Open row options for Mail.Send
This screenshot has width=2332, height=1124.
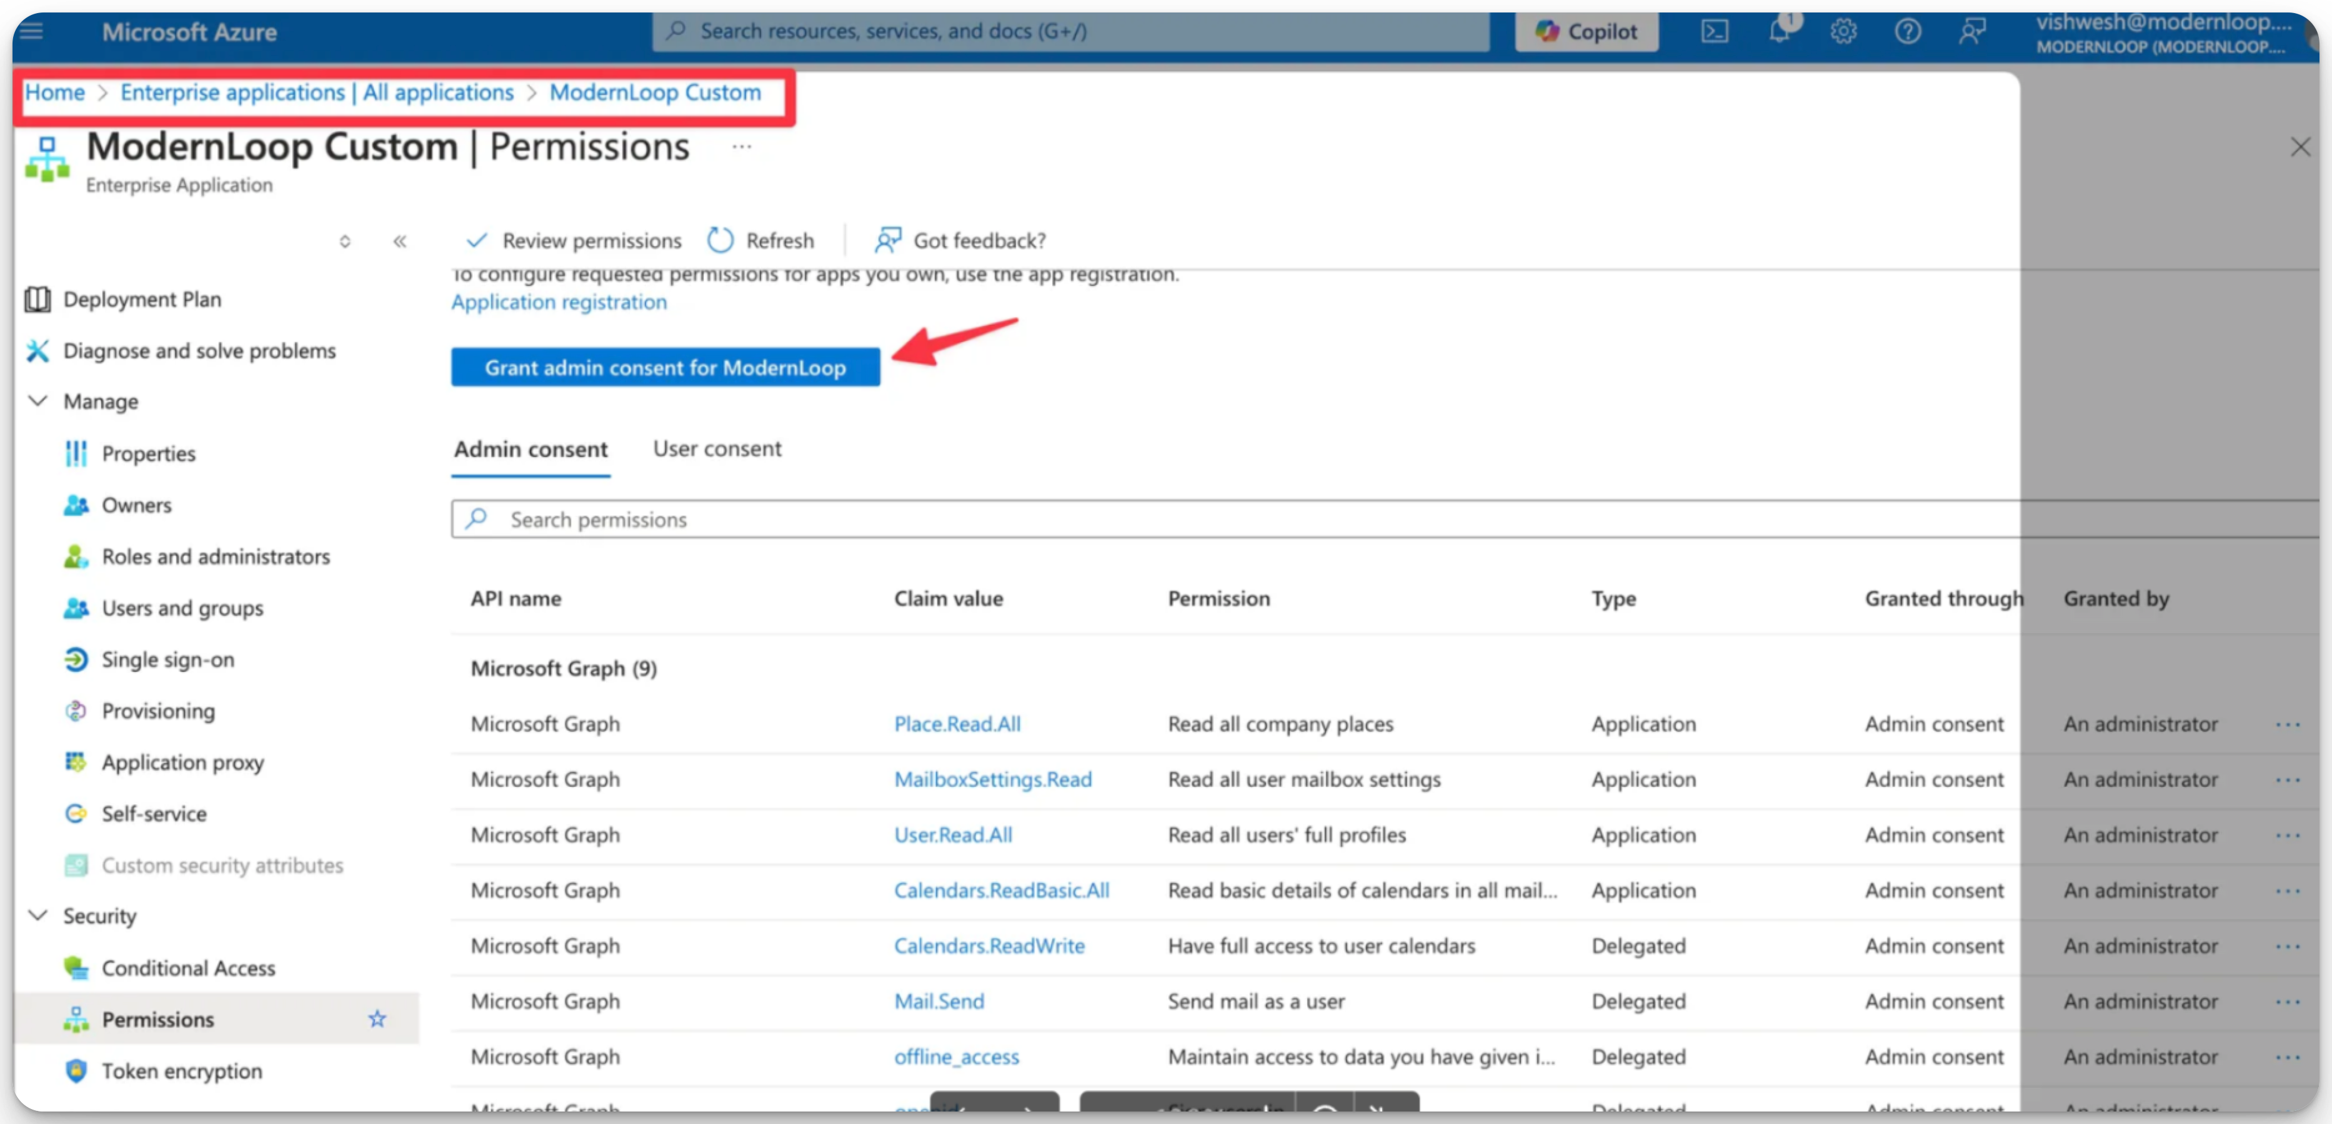point(2288,1001)
